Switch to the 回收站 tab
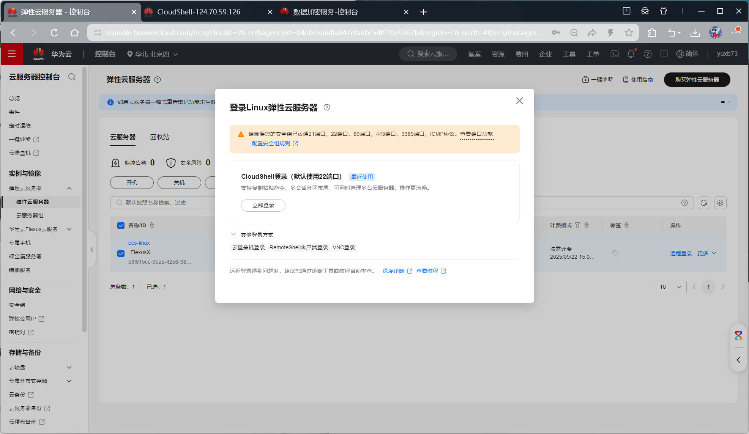This screenshot has height=434, width=749. pos(159,137)
